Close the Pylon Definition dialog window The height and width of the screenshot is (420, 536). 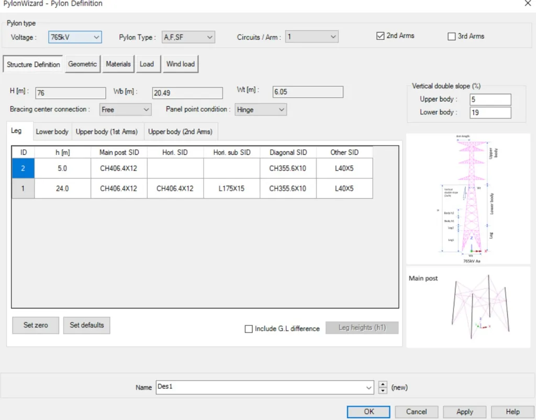pos(528,4)
